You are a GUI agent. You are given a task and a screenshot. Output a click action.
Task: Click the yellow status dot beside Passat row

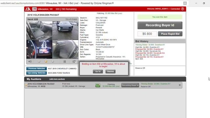pos(26,85)
